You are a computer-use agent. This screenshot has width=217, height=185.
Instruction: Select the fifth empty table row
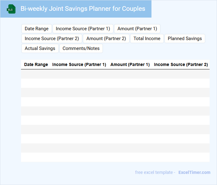(115, 111)
